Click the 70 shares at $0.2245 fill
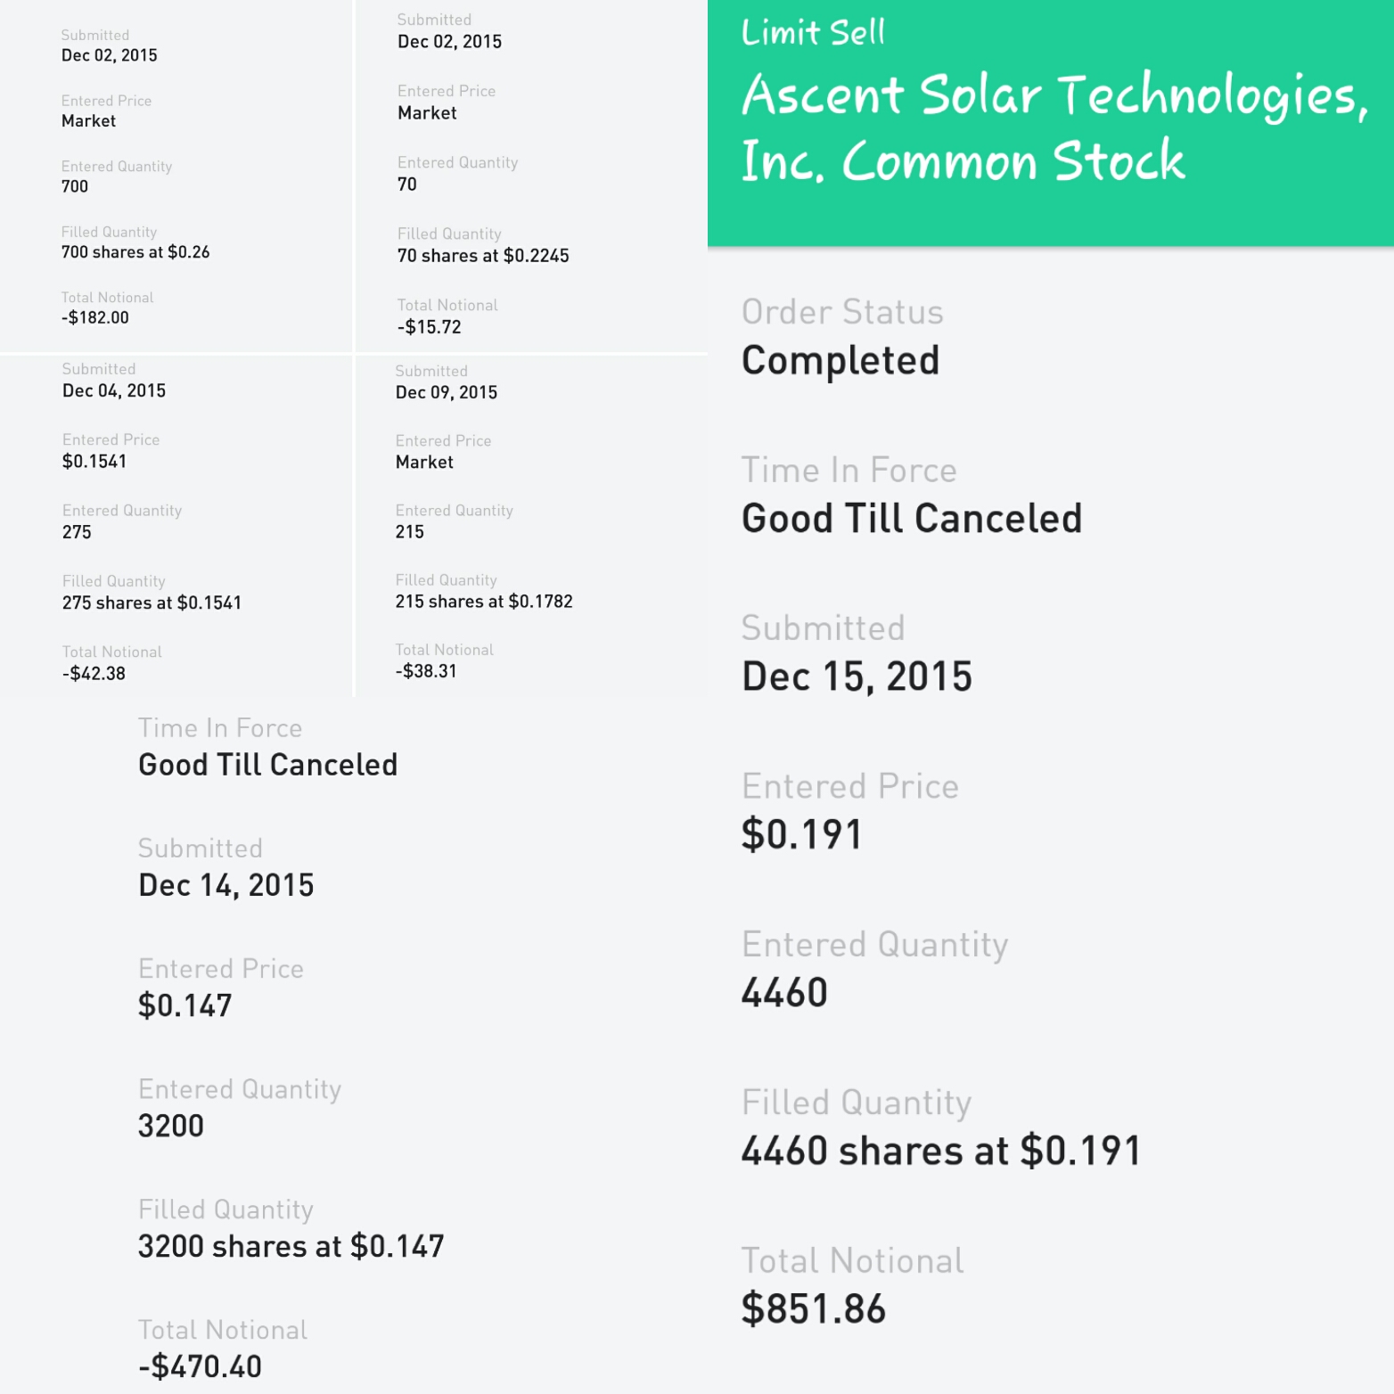Viewport: 1394px width, 1394px height. coord(483,256)
